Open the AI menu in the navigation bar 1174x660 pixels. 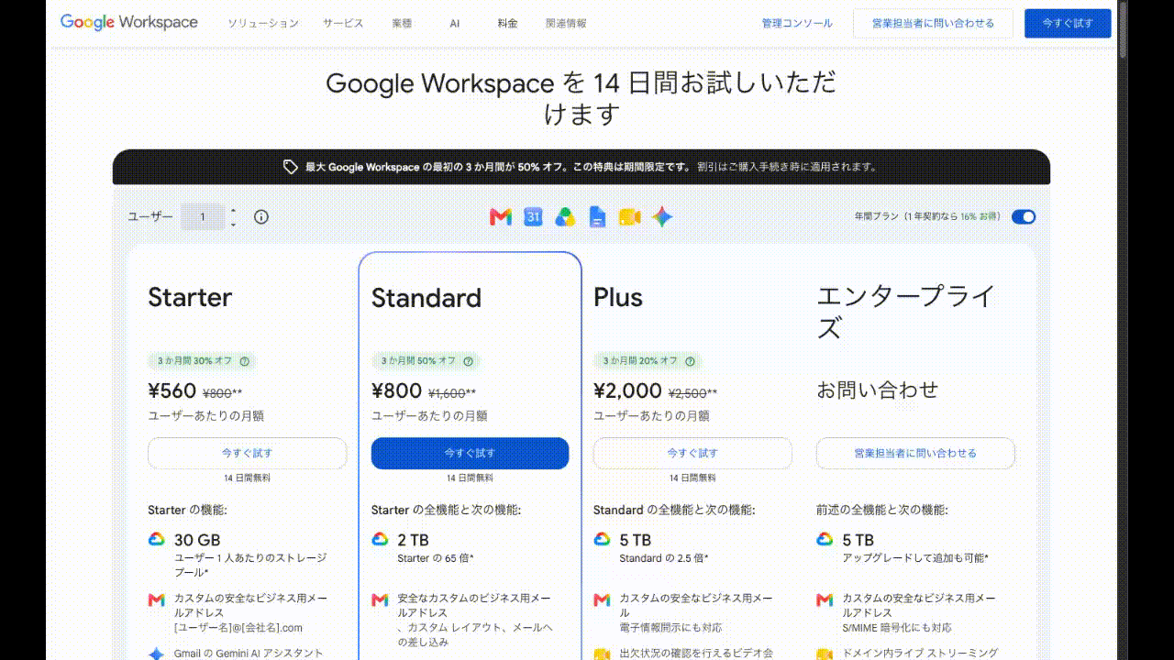pyautogui.click(x=455, y=23)
